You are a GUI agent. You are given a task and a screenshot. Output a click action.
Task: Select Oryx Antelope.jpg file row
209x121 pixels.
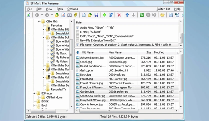click(127, 104)
